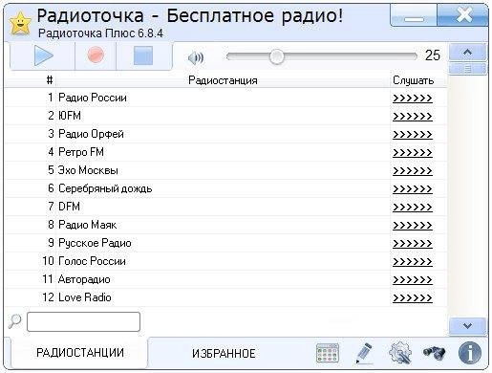Screen dimensions: 492x373
Task: Listen to ЮFM via its >>>>>> link
Action: click(413, 116)
